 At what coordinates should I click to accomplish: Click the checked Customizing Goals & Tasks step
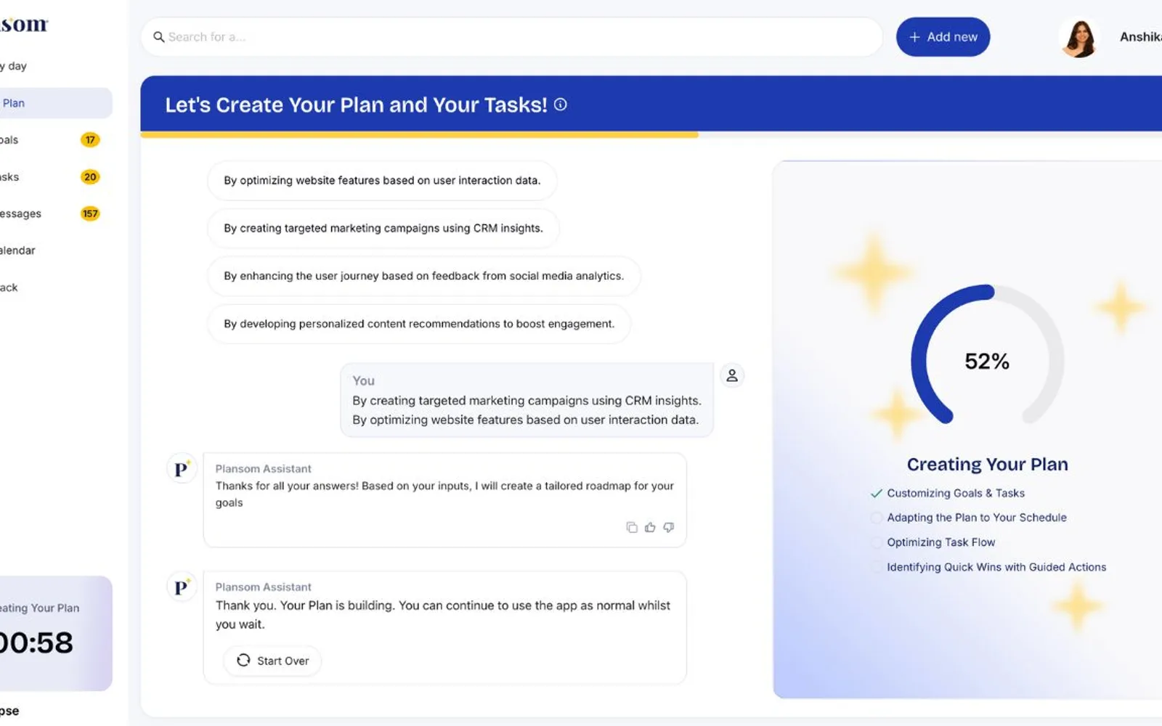pos(948,493)
